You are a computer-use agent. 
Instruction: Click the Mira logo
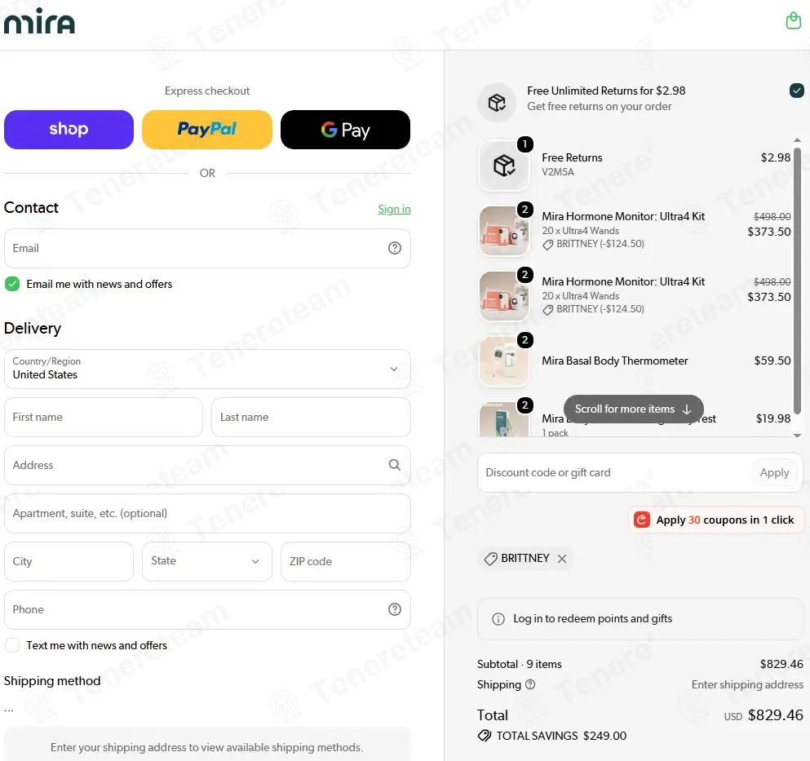tap(39, 21)
